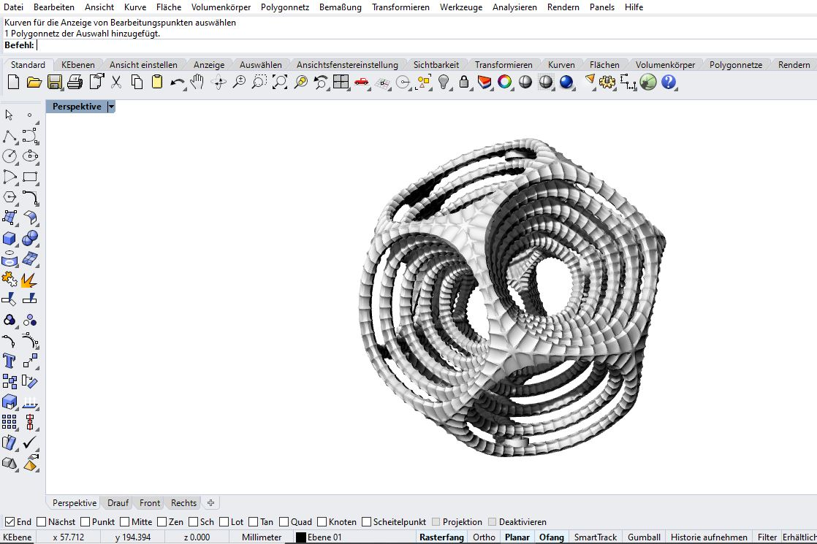Click the Explode tool in left sidebar

tap(29, 280)
